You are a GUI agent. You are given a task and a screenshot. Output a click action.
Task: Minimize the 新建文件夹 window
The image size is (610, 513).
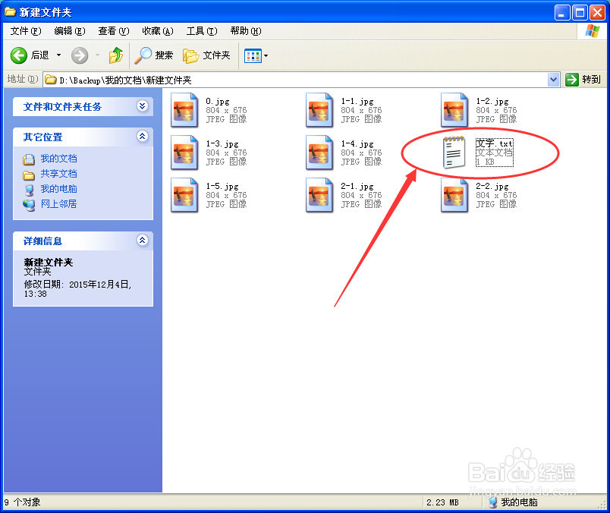click(x=561, y=13)
